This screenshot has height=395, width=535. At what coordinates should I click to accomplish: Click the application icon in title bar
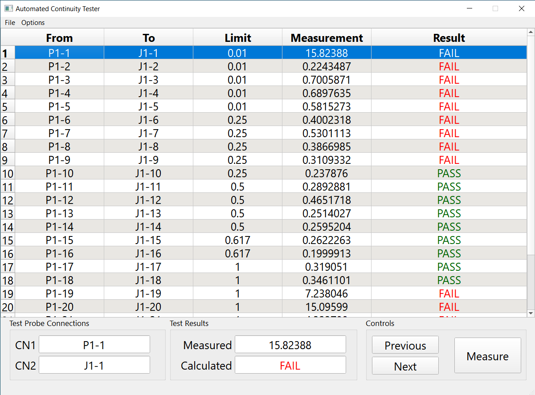point(8,8)
